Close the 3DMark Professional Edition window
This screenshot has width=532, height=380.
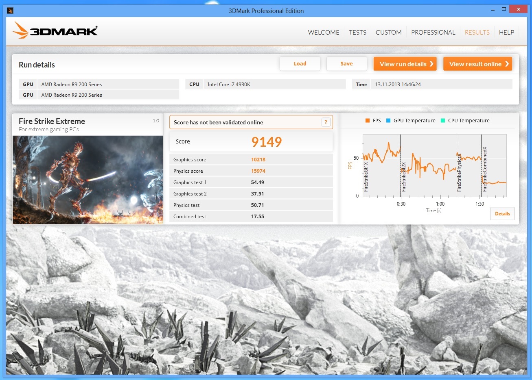pos(519,9)
